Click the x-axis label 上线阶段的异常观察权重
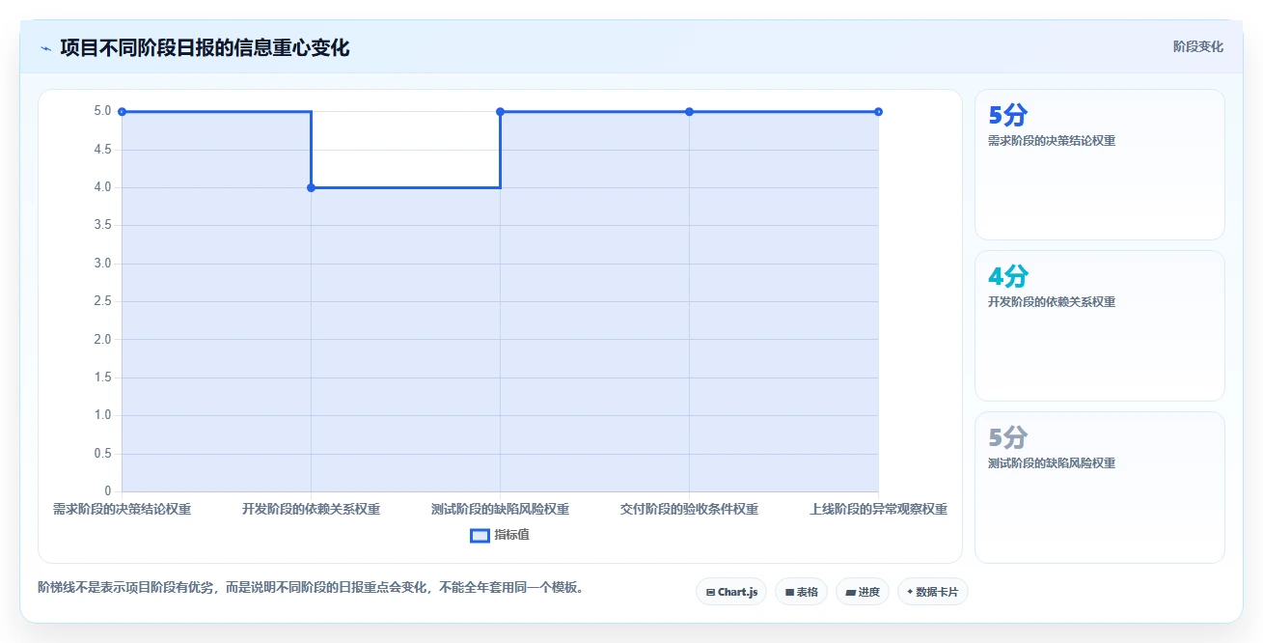 pyautogui.click(x=878, y=509)
